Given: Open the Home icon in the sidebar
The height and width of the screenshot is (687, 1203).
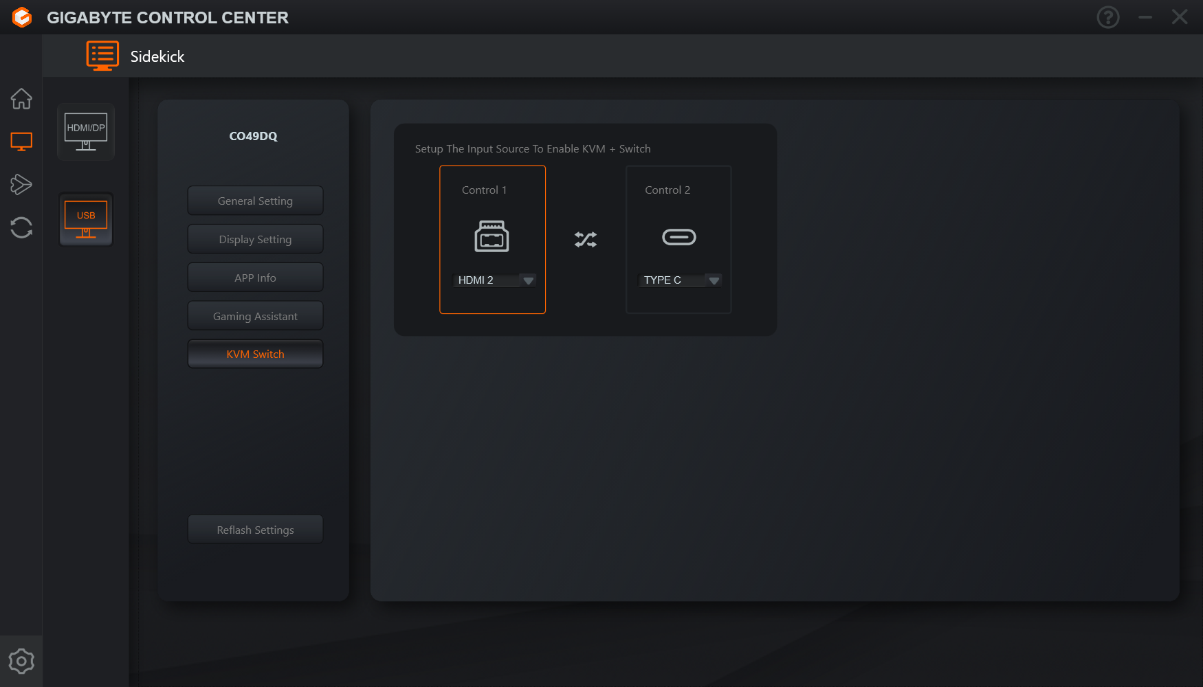Looking at the screenshot, I should tap(21, 99).
